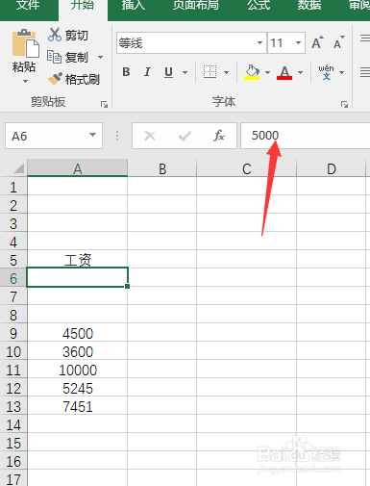Click the Select All corner triangle
This screenshot has width=370, height=486.
(x=18, y=167)
